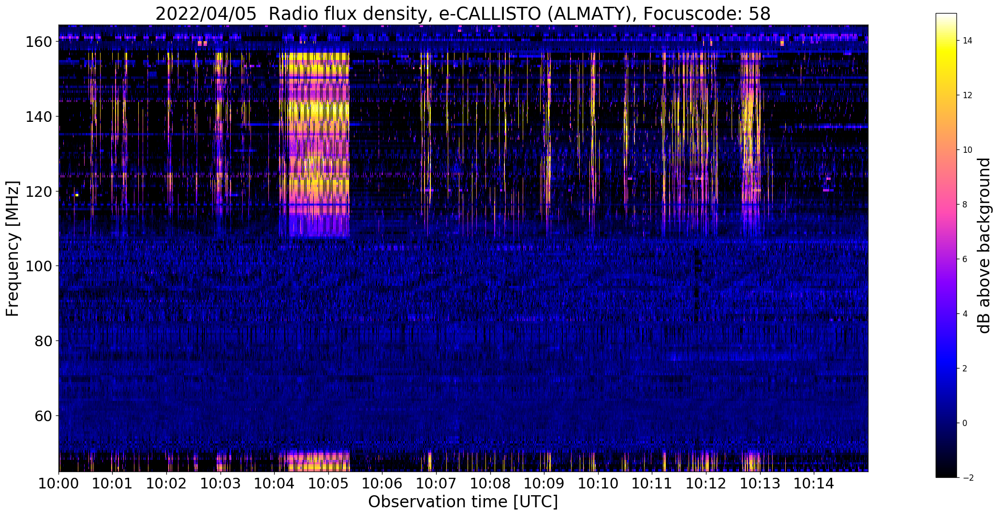Click the 60 MHz frequency tick label

[43, 415]
